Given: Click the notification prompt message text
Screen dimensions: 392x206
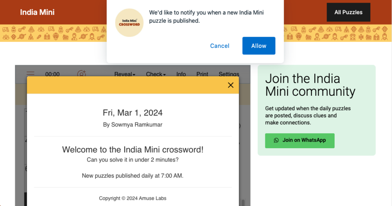Looking at the screenshot, I should click(x=206, y=16).
